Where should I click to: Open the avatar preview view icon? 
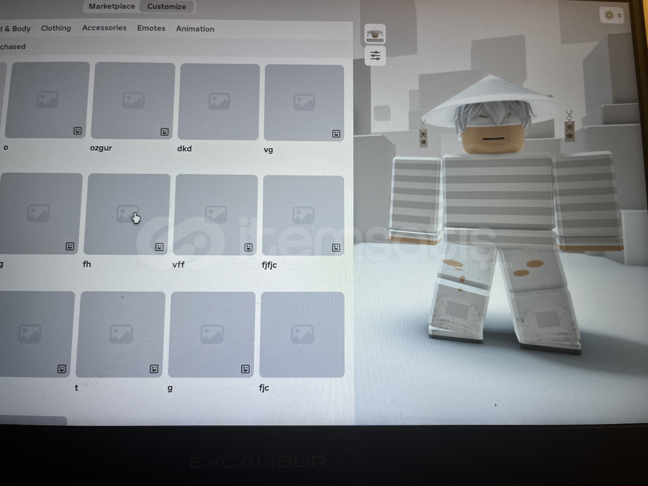375,34
